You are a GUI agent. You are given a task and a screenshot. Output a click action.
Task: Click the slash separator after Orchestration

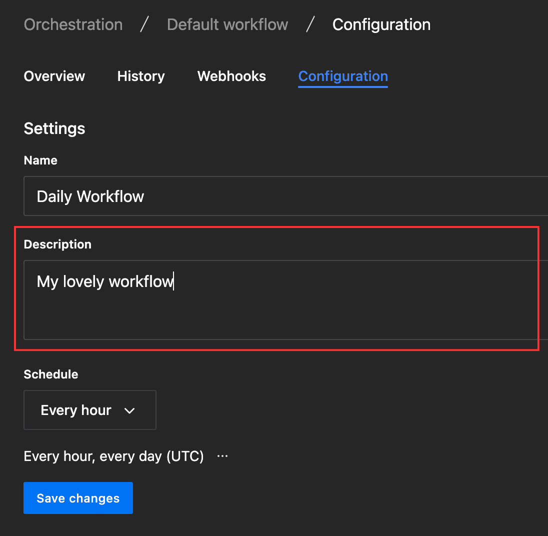[144, 24]
